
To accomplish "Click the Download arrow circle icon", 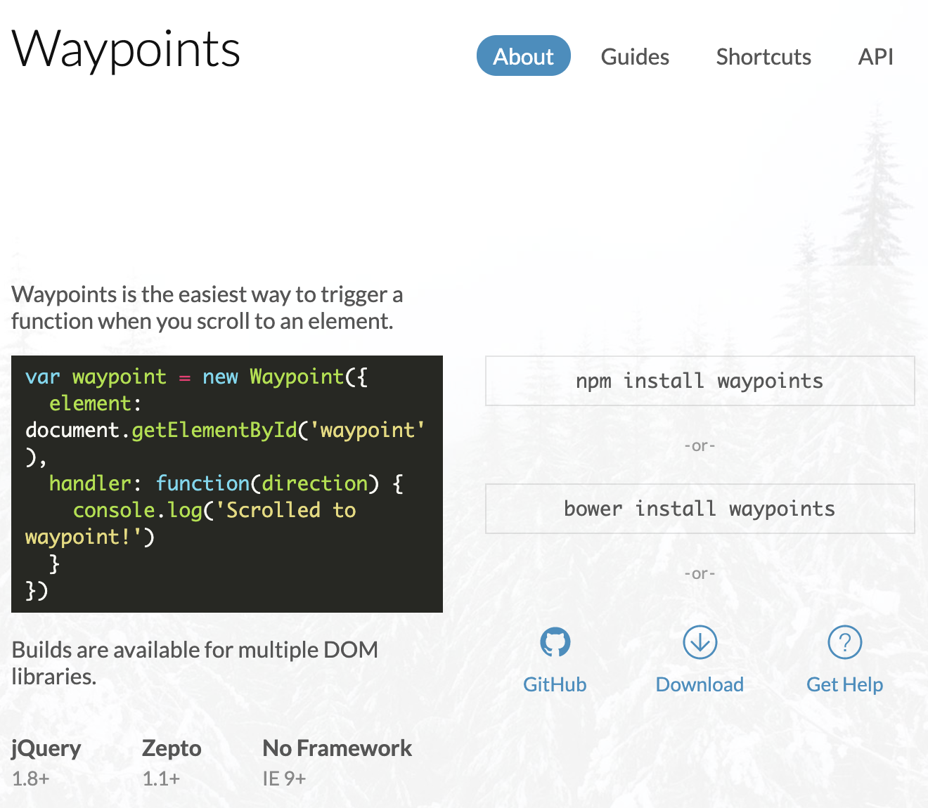I will pos(700,642).
